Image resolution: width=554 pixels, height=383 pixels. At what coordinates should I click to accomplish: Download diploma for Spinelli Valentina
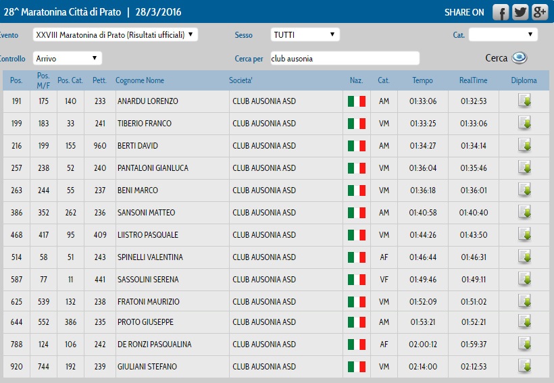click(524, 256)
